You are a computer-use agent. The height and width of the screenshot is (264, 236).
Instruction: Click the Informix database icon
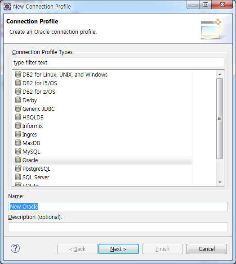[x=18, y=126]
